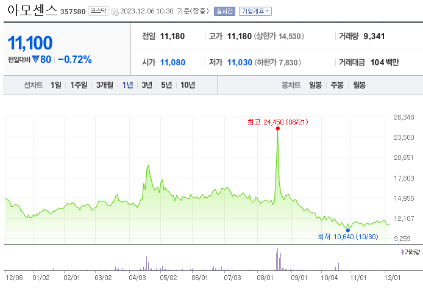Click the 하한가 7,830 text
This screenshot has width=423, height=288.
tap(277, 62)
